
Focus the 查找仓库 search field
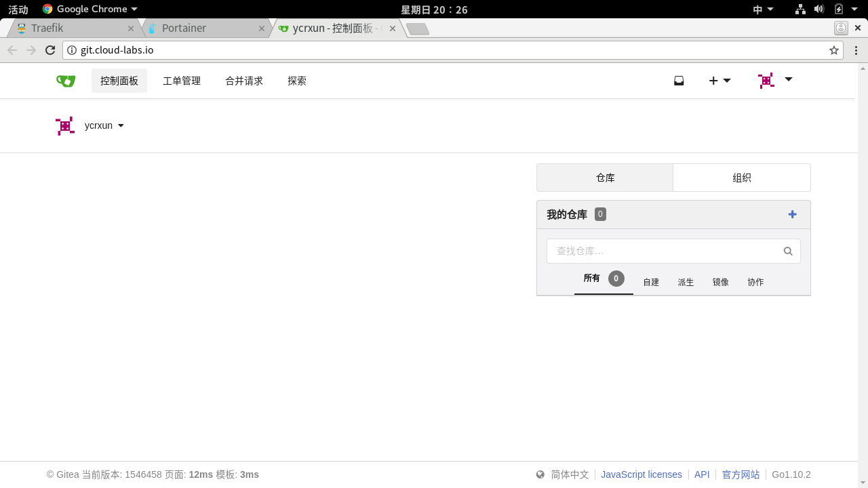click(x=673, y=251)
